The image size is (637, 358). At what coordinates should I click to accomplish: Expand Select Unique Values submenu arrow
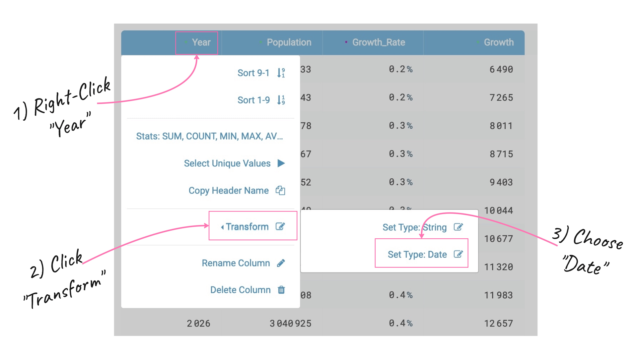[x=281, y=163]
